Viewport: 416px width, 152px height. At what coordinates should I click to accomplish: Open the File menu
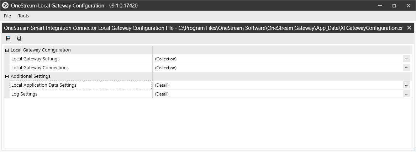pyautogui.click(x=7, y=16)
